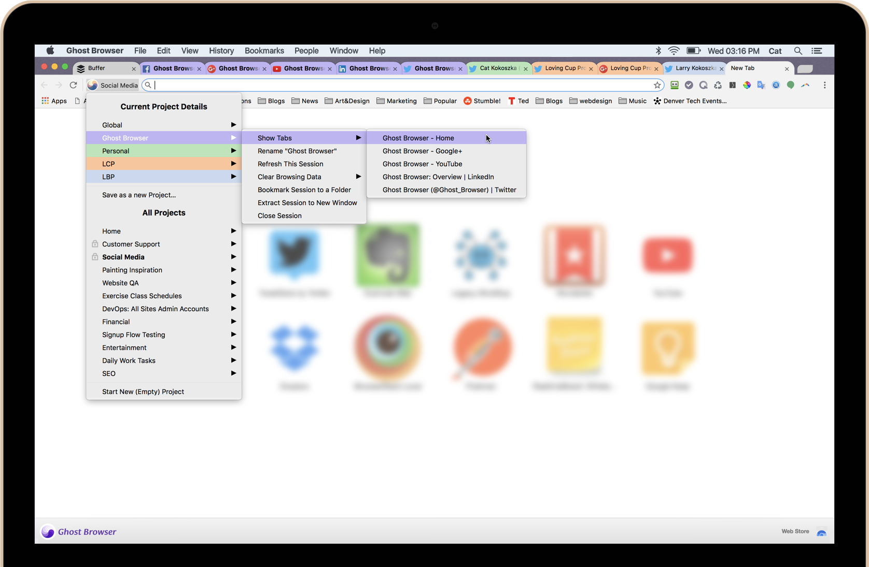The image size is (869, 567).
Task: Select Ghost Browser - Home tab entry
Action: tap(446, 138)
